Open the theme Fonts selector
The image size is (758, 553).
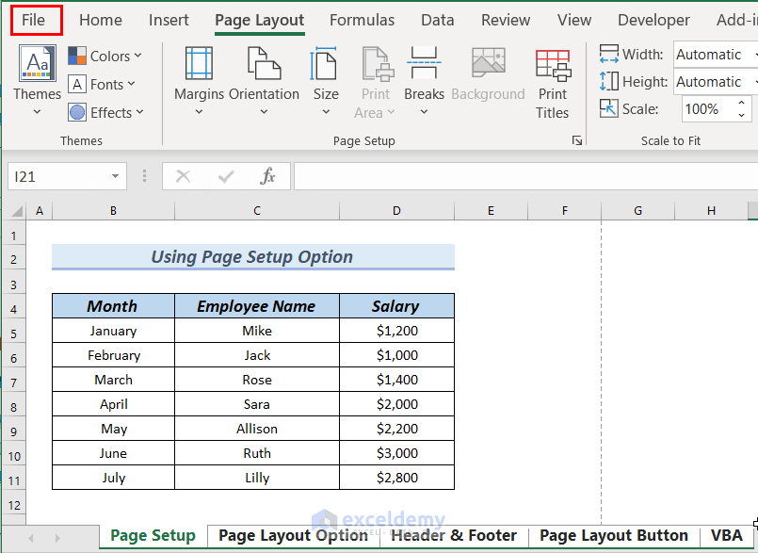click(104, 84)
